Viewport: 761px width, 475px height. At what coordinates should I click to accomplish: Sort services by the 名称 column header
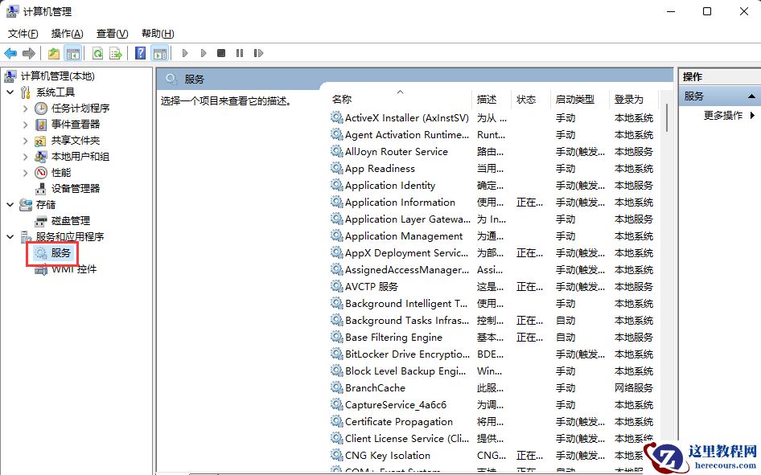[342, 99]
